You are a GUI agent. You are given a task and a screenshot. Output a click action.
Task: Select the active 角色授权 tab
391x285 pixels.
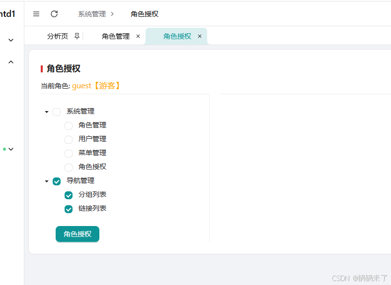pyautogui.click(x=177, y=36)
